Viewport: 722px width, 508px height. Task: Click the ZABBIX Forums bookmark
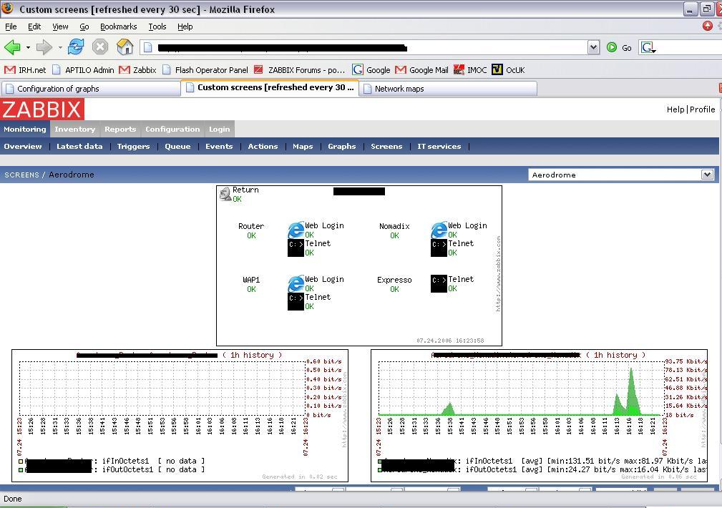click(x=306, y=70)
